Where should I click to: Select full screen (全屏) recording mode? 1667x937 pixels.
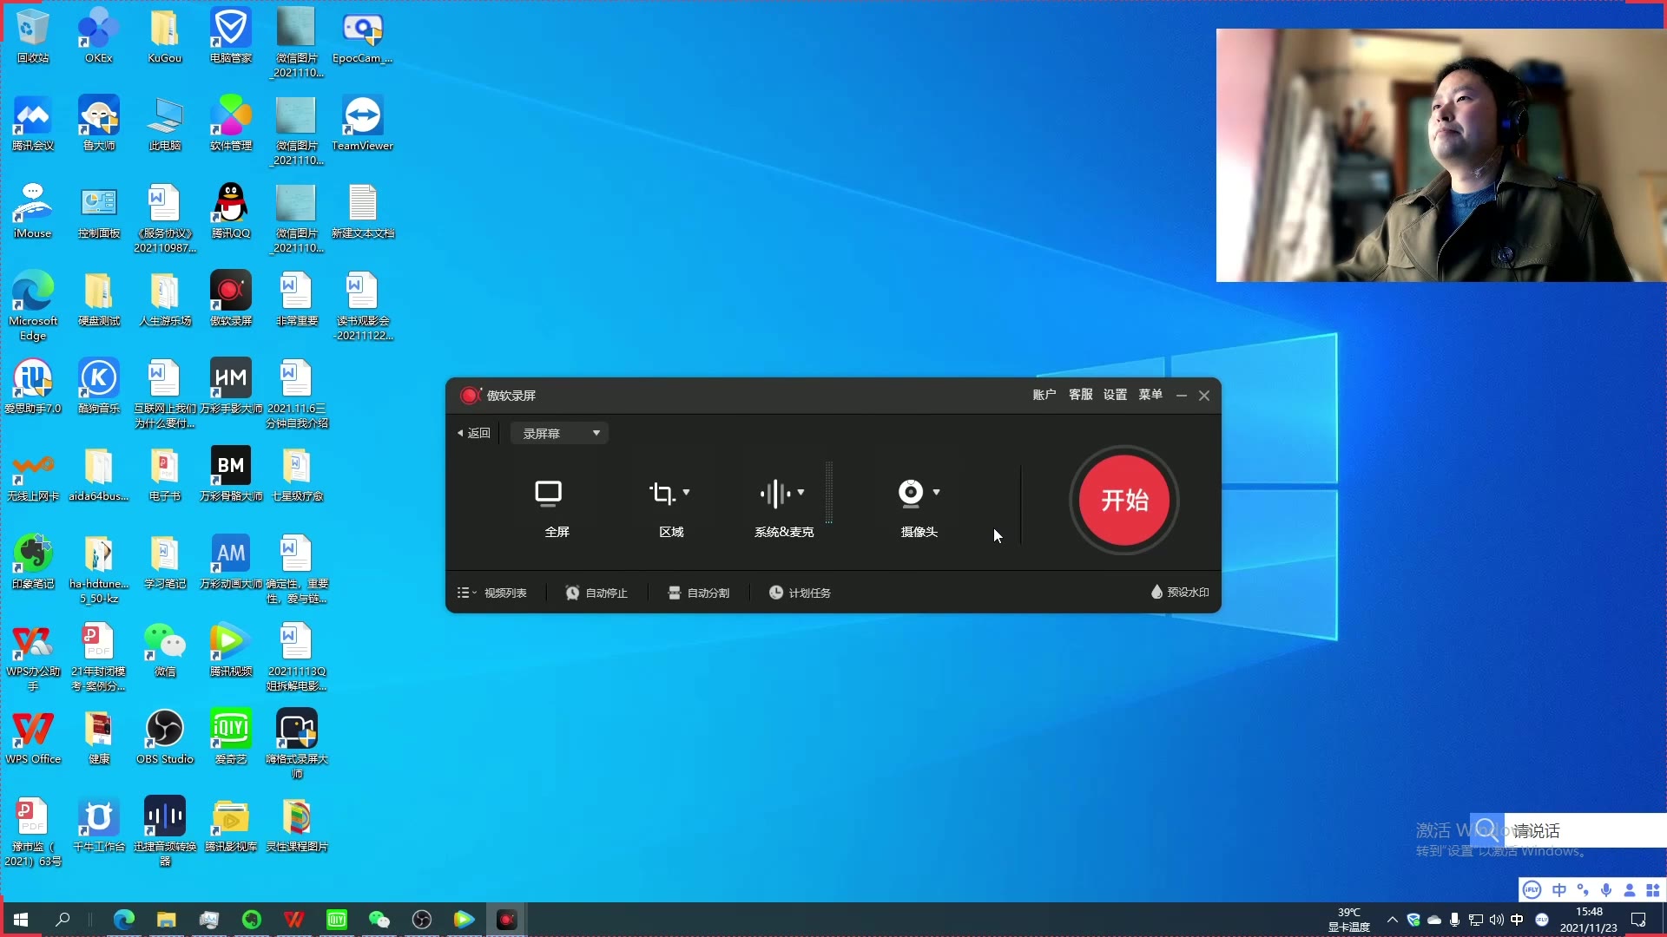click(548, 494)
